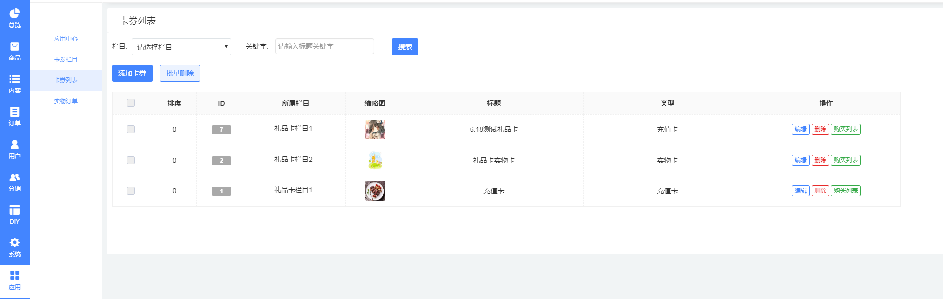Click 购买列表 in the ID 1 row
Viewport: 943px width, 299px height.
tap(846, 191)
